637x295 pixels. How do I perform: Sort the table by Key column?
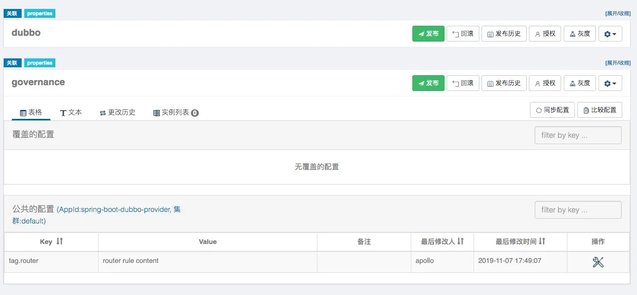coord(60,241)
